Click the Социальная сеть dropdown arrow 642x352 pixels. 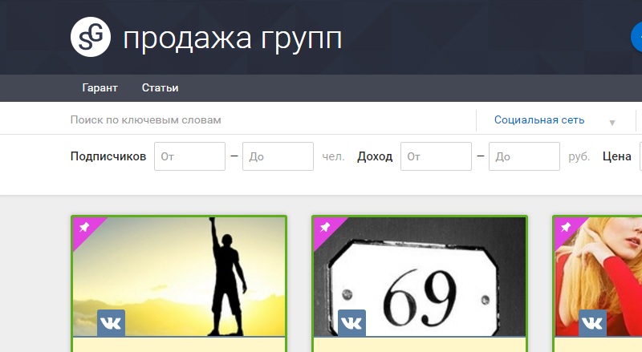tap(612, 123)
